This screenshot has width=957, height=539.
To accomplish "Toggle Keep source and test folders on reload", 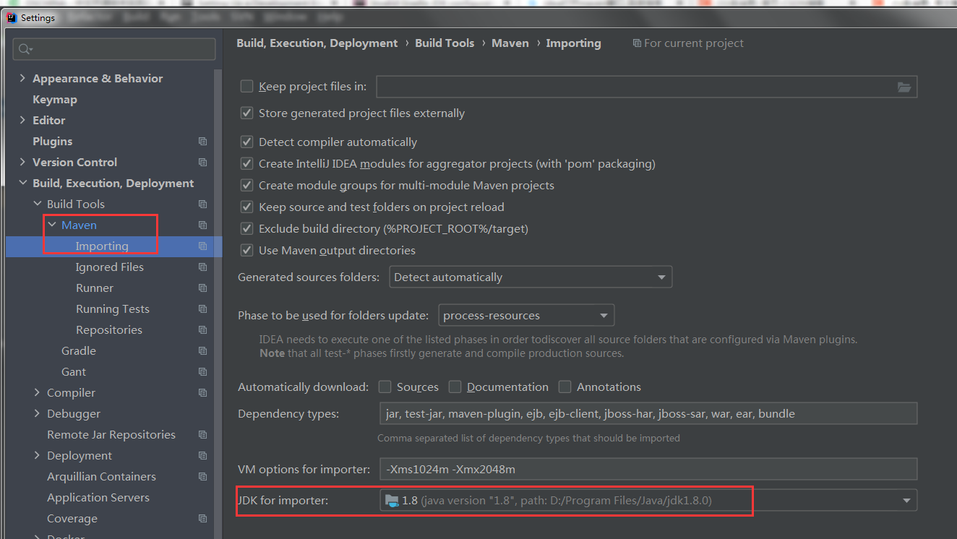I will (247, 207).
